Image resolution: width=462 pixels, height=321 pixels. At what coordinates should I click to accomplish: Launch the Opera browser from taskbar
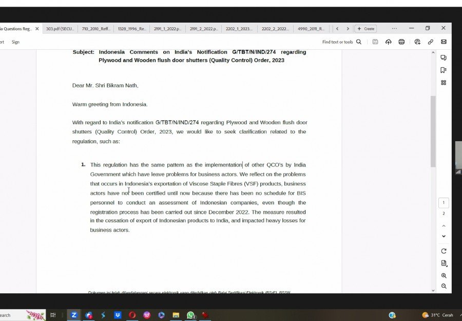pos(132,315)
